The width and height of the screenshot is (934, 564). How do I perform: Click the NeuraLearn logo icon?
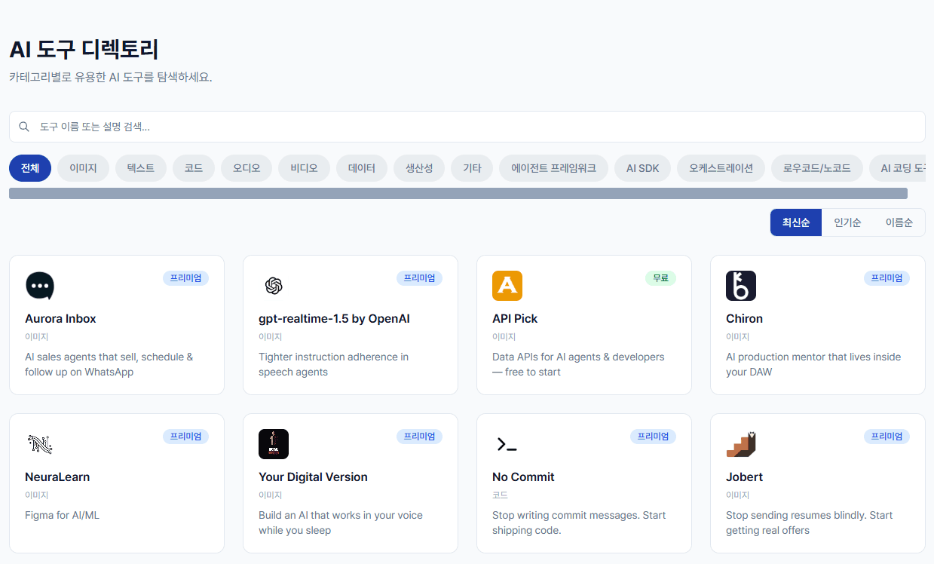tap(40, 444)
